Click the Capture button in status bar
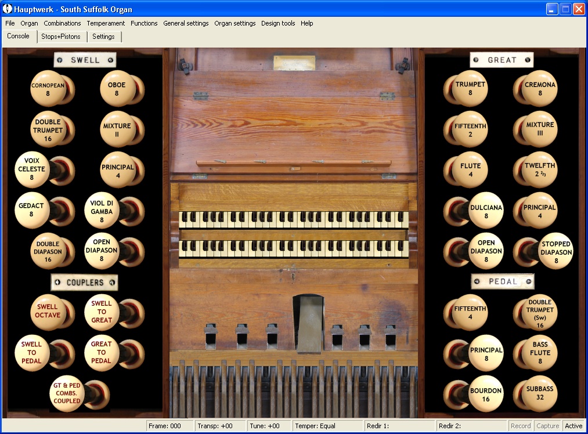Image resolution: width=588 pixels, height=434 pixels. tap(547, 426)
